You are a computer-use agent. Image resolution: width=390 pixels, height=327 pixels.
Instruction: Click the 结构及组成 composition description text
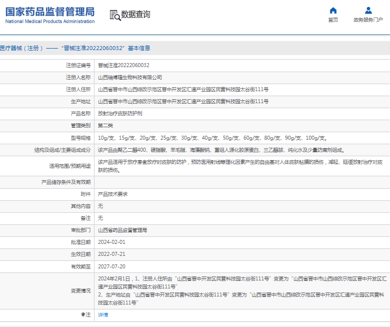(x=221, y=150)
